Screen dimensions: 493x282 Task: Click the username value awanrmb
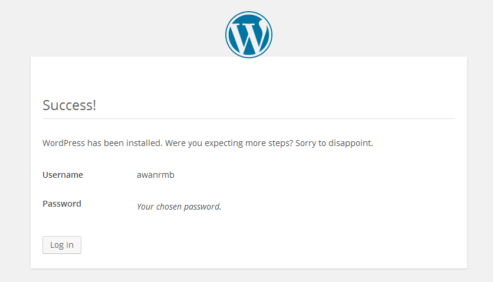click(156, 175)
